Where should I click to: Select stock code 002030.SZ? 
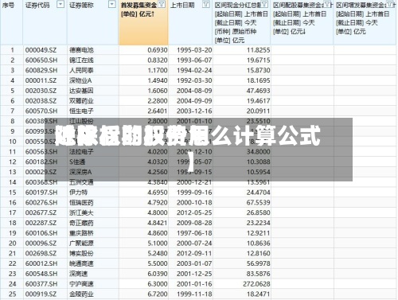coord(41,91)
